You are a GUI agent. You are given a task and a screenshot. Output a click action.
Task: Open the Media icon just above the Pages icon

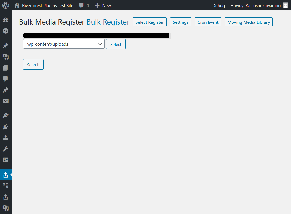click(x=5, y=57)
